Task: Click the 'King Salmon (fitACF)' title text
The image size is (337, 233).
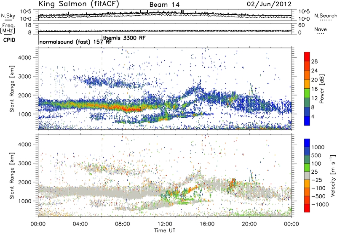Action: click(x=79, y=4)
